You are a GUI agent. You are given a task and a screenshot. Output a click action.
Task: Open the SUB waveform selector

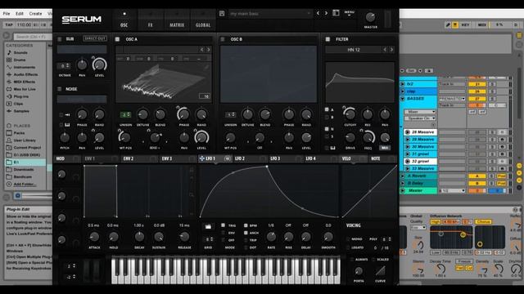[x=82, y=49]
